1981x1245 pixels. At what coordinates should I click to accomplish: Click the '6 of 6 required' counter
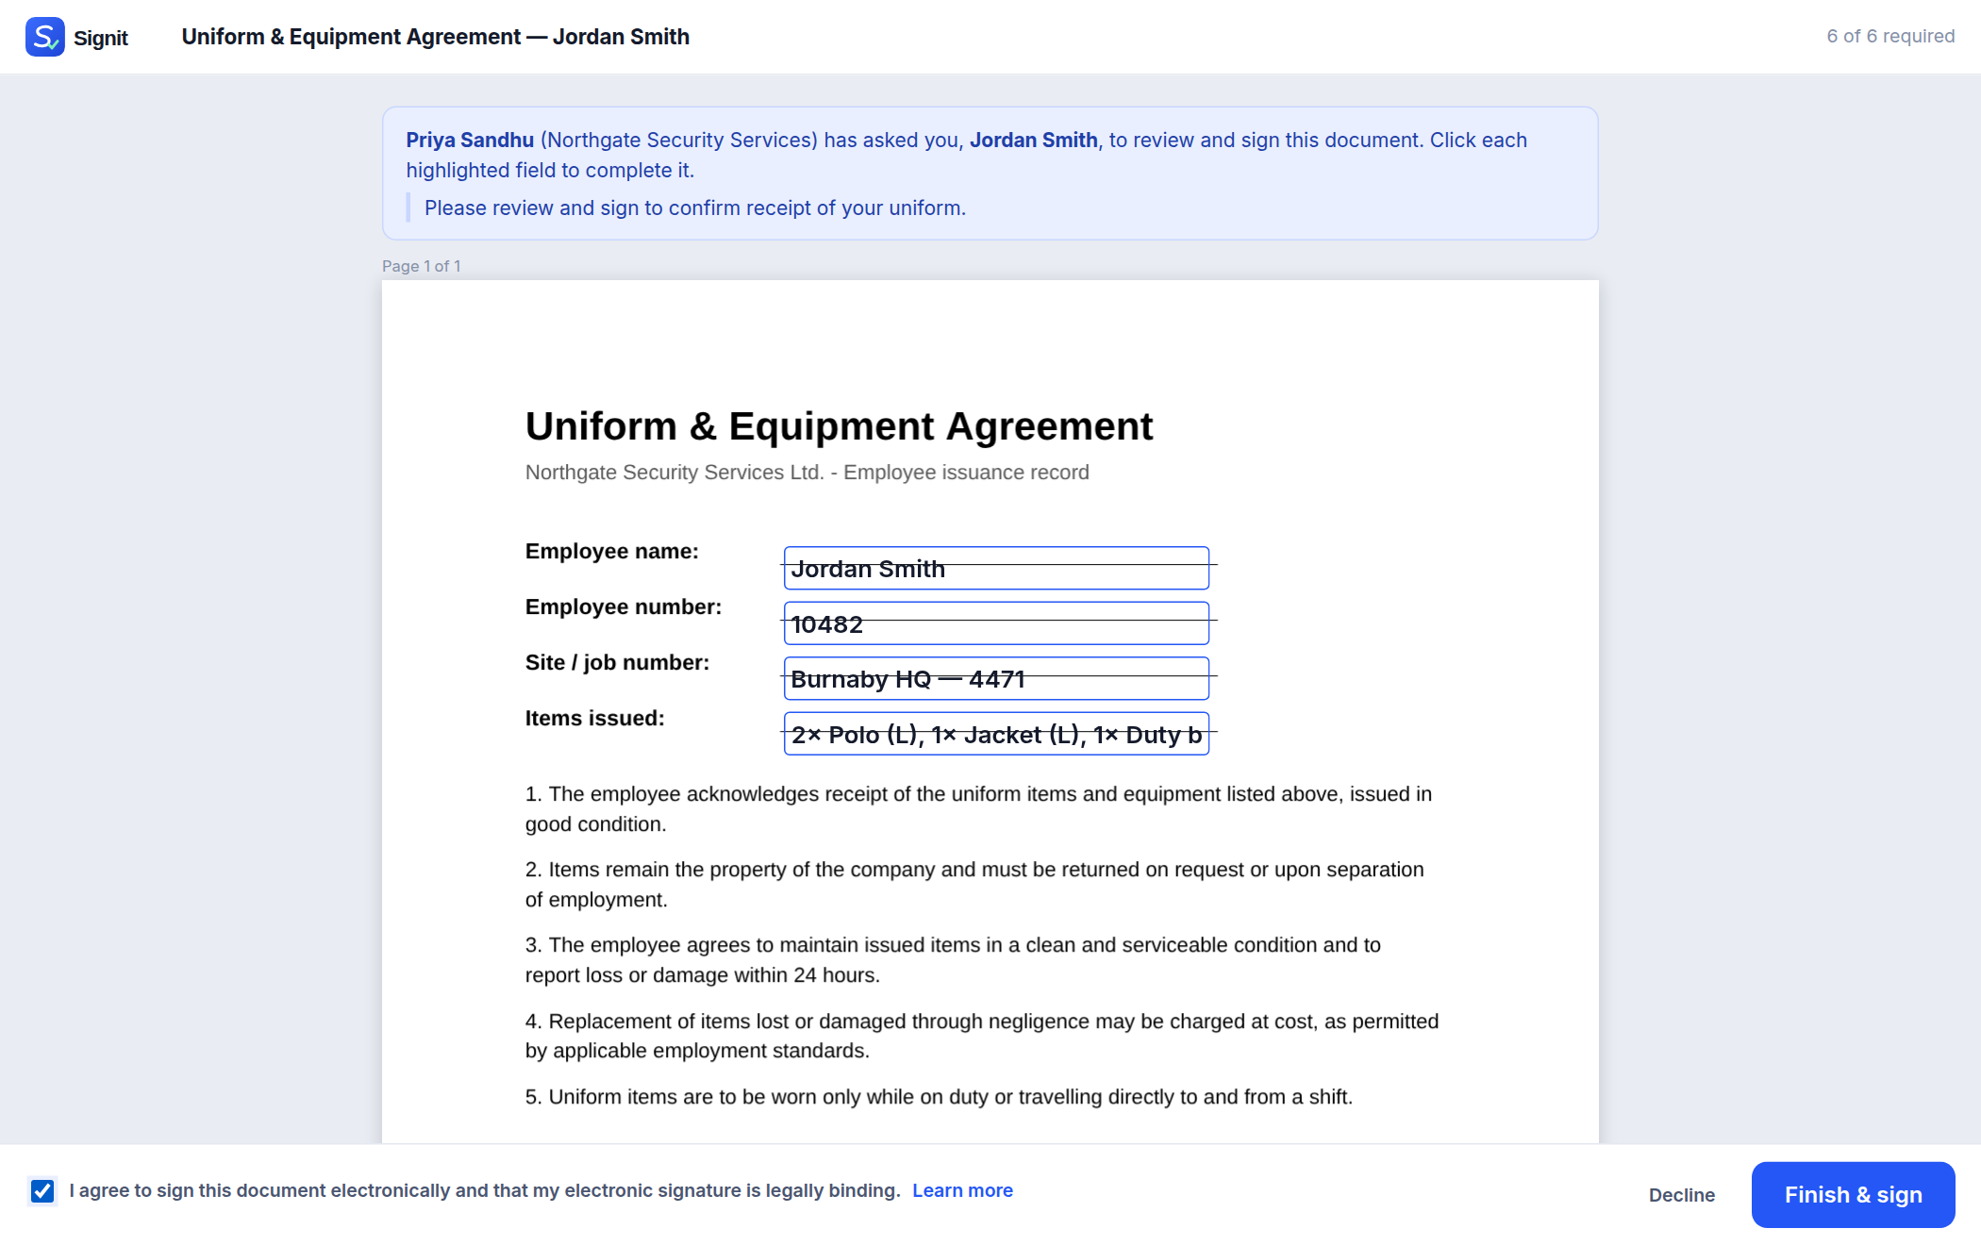coord(1890,36)
